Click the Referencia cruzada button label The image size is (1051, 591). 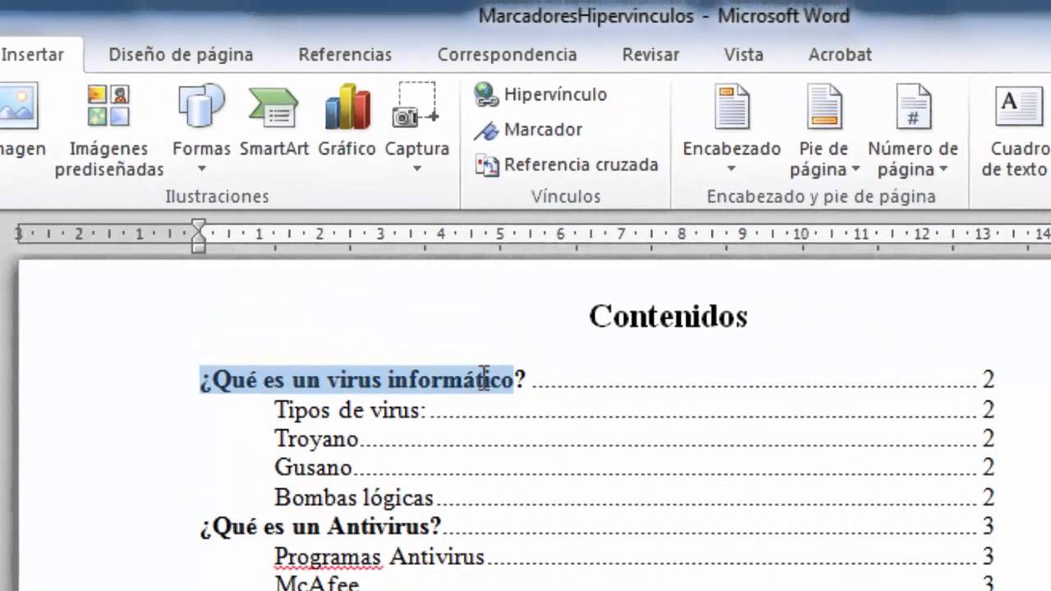[x=581, y=165]
